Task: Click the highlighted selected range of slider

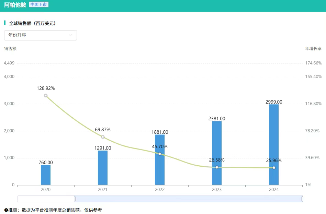Action: tap(188, 199)
